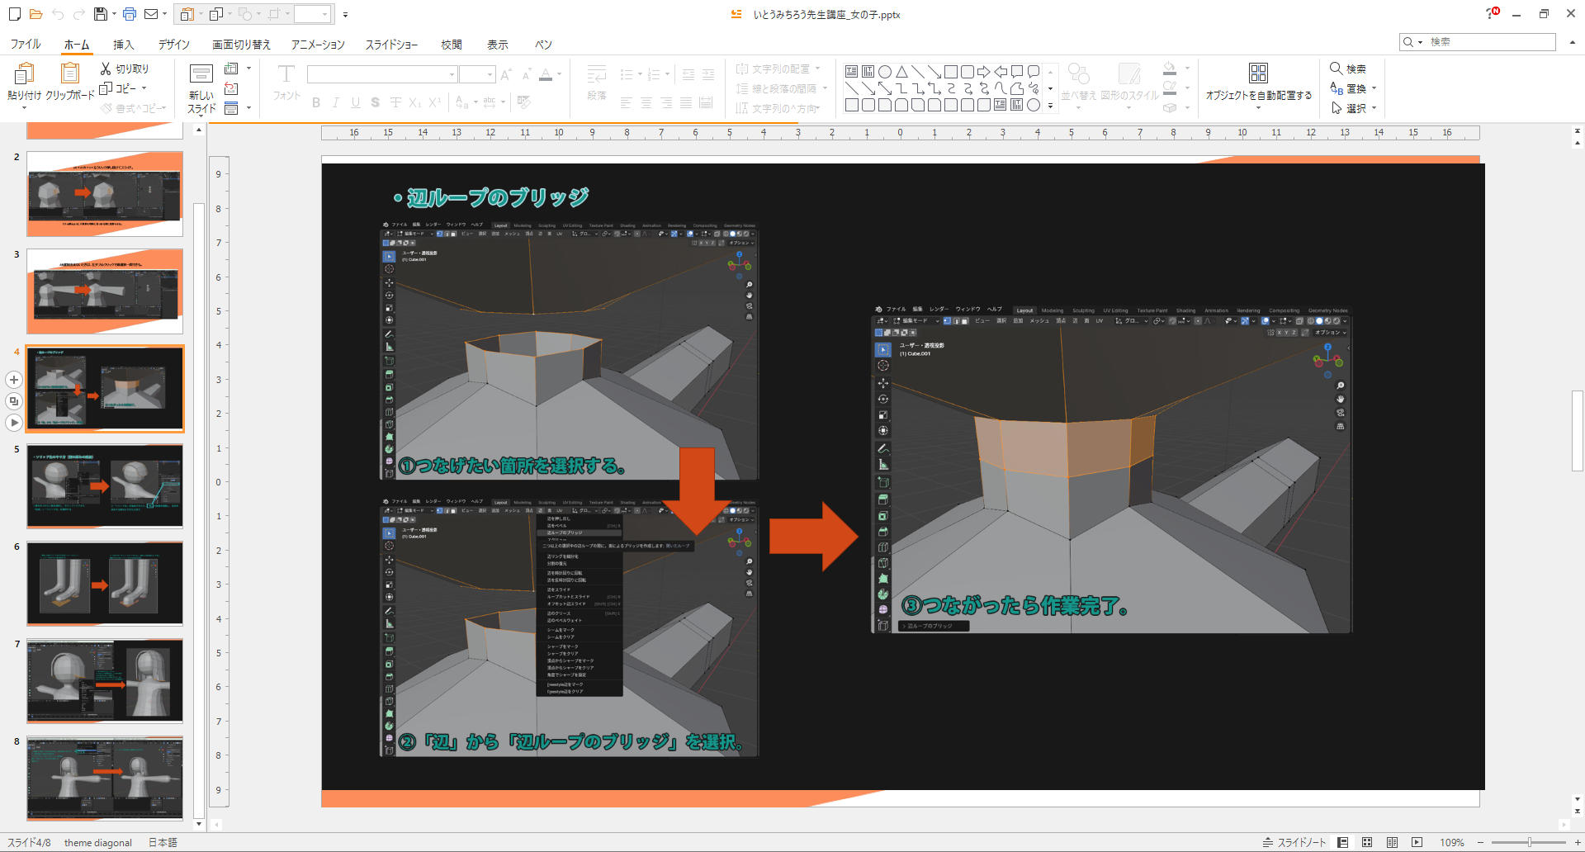Click the ペン pen tab
The image size is (1585, 852).
click(x=543, y=45)
